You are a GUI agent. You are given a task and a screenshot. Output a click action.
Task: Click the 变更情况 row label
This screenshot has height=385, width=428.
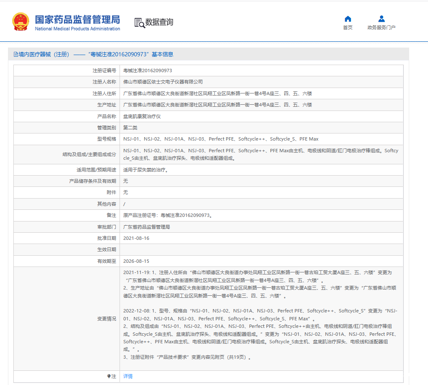(107, 319)
